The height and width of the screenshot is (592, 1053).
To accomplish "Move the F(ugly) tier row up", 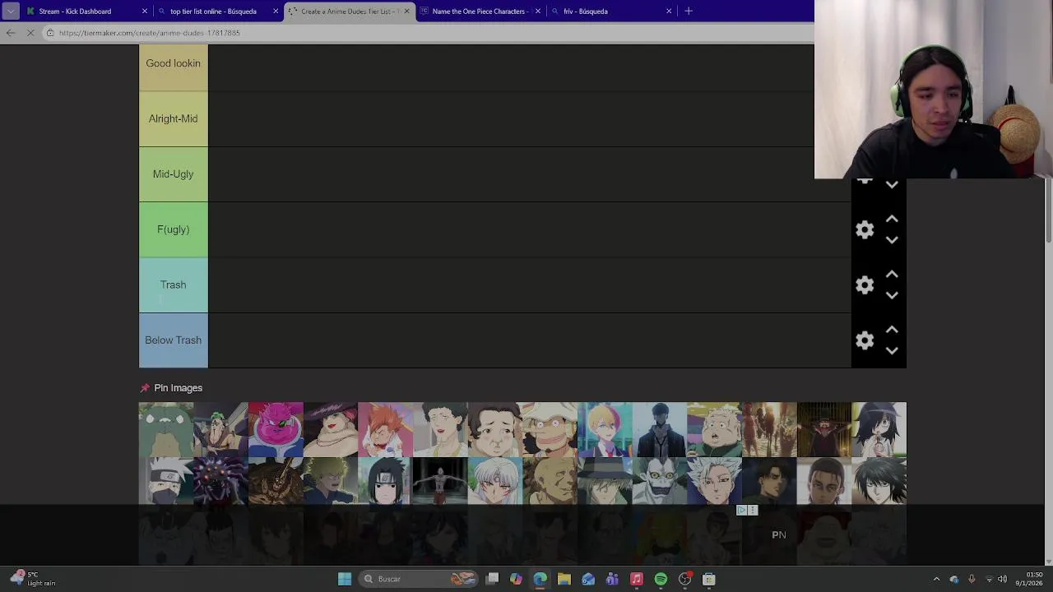I will [892, 220].
